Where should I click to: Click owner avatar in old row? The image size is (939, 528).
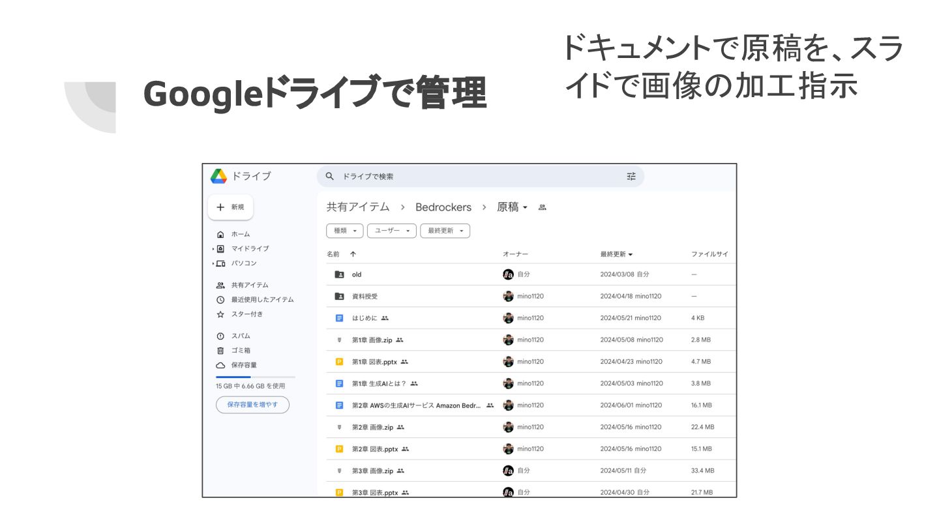(509, 274)
